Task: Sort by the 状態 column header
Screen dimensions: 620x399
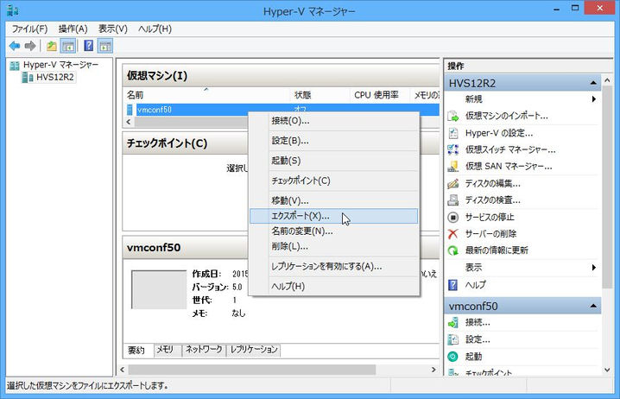Action: tap(320, 95)
